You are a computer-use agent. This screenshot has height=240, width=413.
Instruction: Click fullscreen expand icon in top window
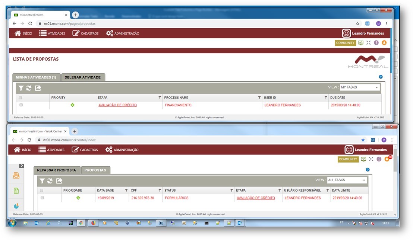click(x=368, y=43)
